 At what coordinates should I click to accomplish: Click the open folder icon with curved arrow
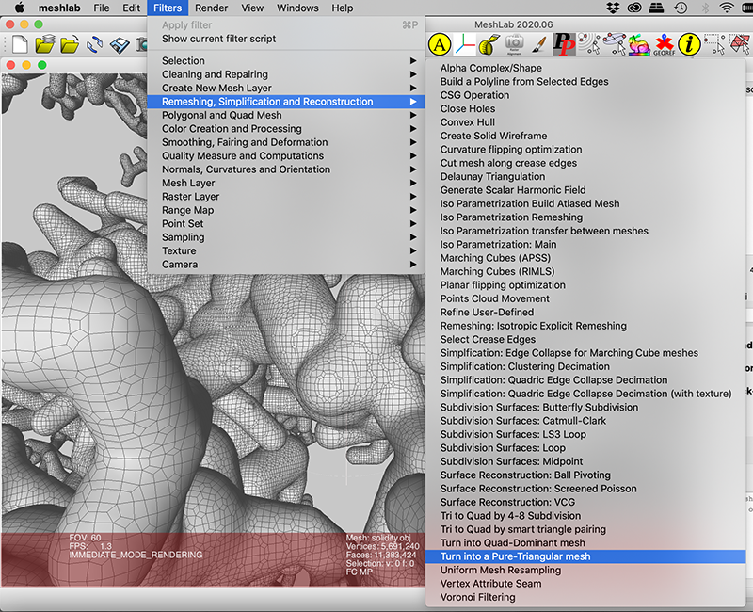point(70,44)
